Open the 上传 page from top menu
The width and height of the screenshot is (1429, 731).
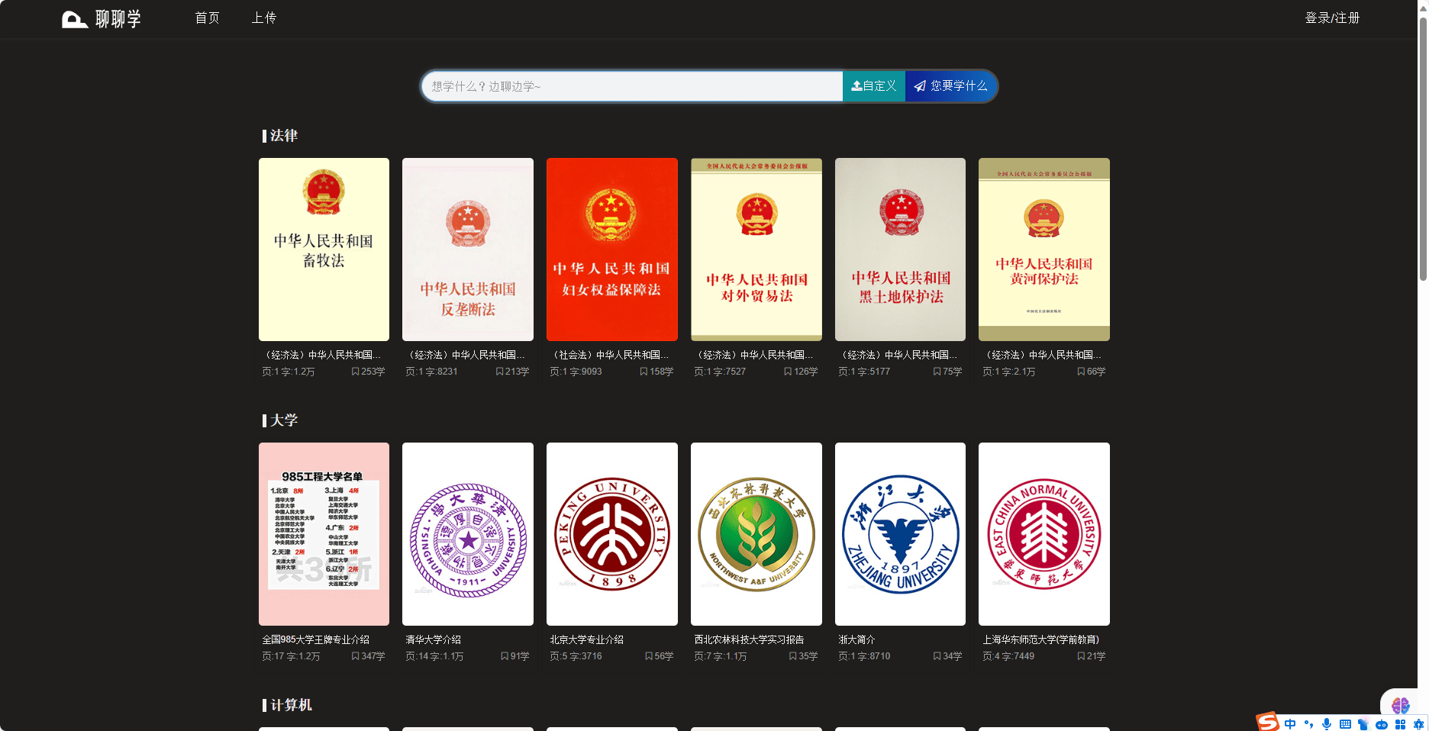pos(264,18)
